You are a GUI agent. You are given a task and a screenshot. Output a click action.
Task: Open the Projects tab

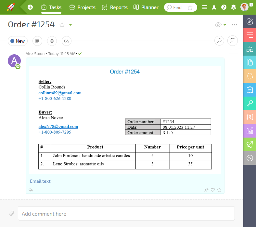[83, 7]
